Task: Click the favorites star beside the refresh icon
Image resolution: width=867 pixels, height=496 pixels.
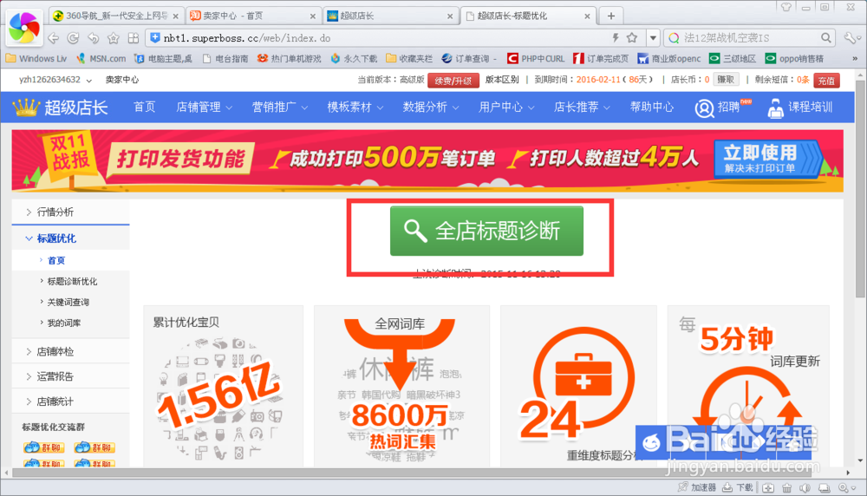Action: point(114,38)
